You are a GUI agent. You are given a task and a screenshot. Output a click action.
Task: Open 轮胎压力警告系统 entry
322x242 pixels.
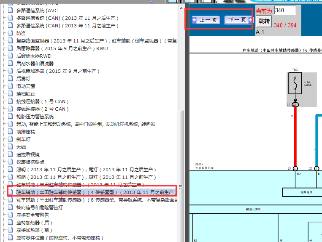[35, 117]
